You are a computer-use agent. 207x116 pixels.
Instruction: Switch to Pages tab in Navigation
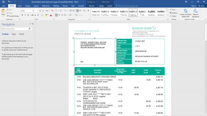[14, 34]
